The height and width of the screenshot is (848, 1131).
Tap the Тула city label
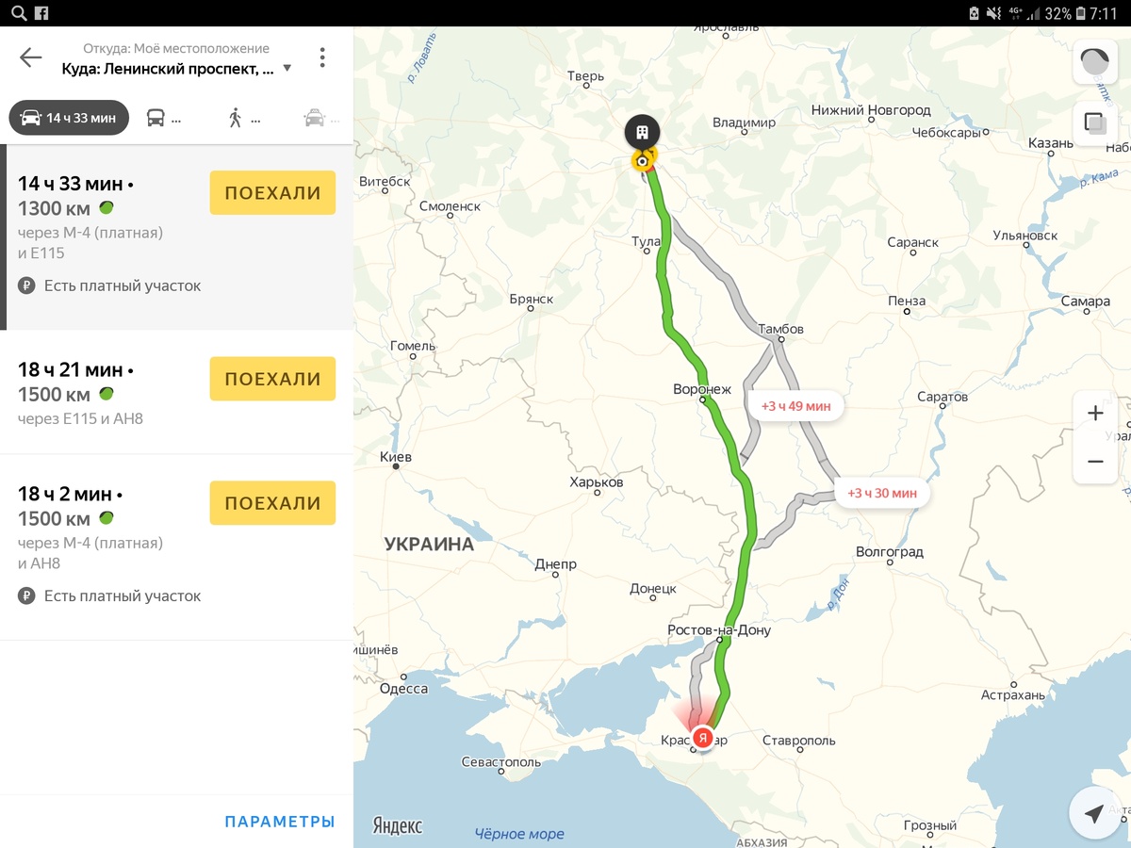(x=646, y=242)
